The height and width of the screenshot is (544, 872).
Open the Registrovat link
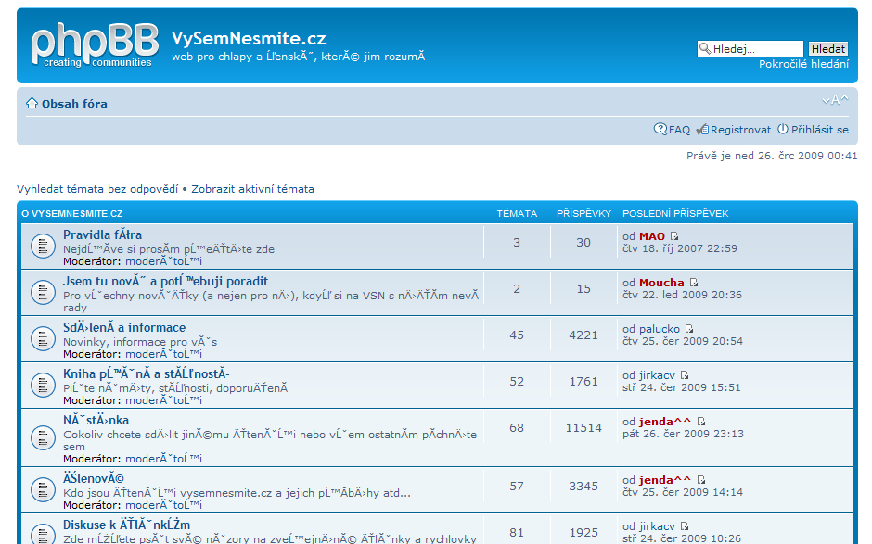[x=741, y=130]
